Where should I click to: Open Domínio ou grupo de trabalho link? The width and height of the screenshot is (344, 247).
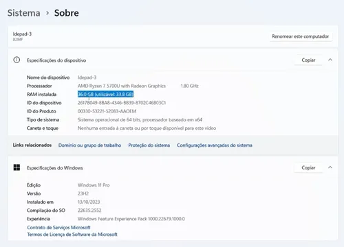tap(89, 145)
